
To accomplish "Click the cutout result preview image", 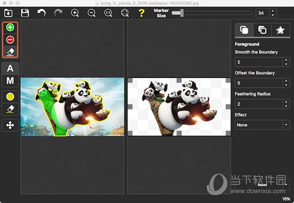I will coord(179,107).
